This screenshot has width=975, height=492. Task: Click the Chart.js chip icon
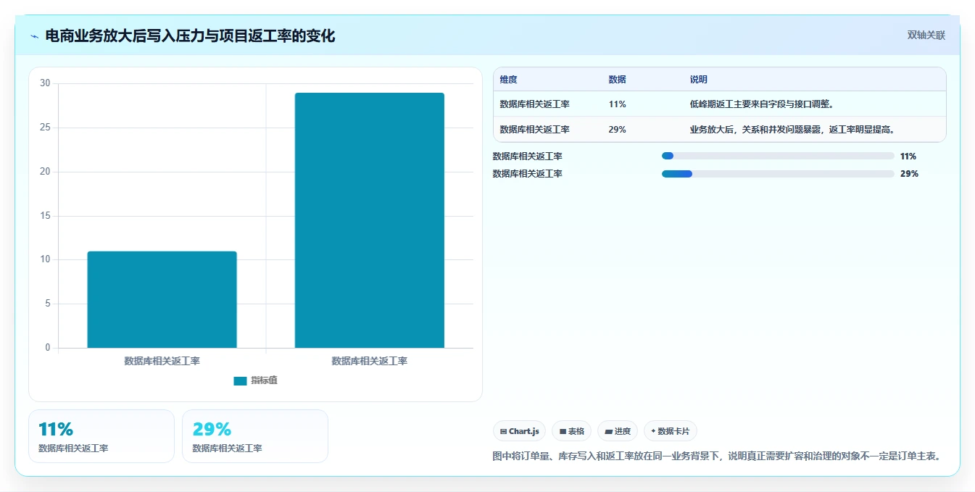click(x=503, y=431)
